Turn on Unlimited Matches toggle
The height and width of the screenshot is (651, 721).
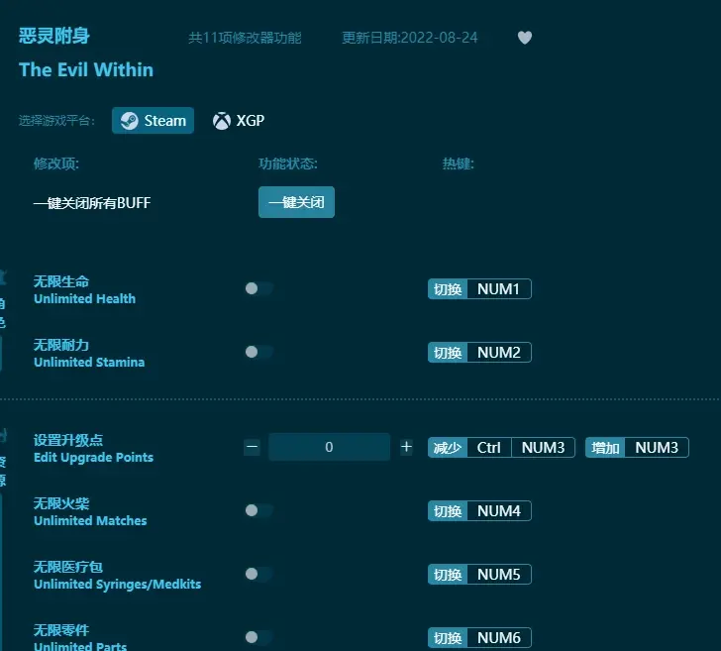click(x=258, y=510)
